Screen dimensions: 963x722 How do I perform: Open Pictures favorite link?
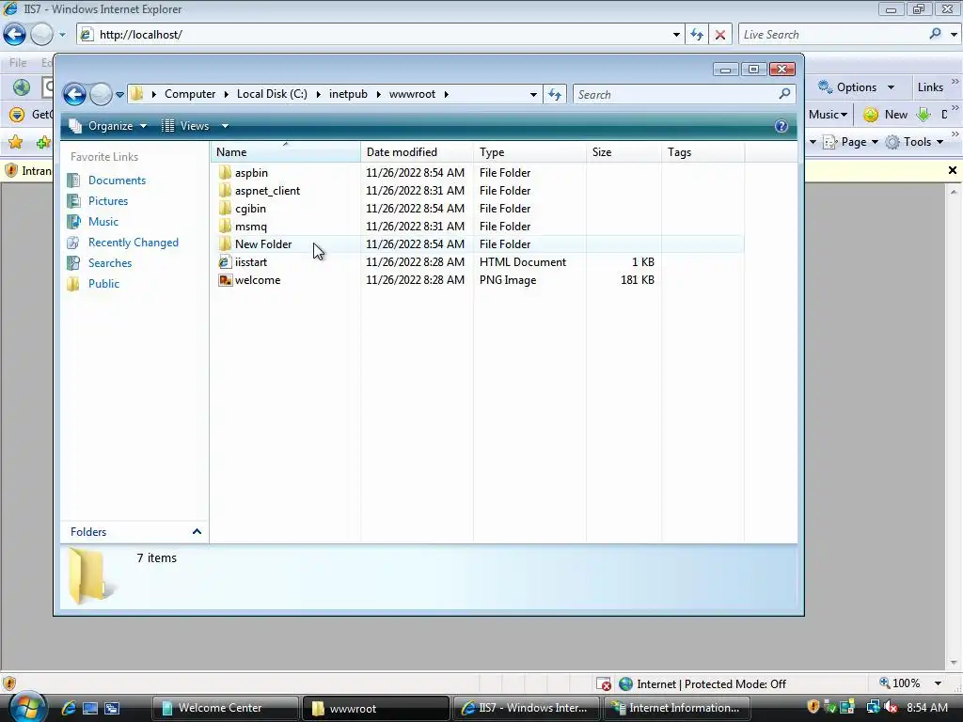pos(108,201)
